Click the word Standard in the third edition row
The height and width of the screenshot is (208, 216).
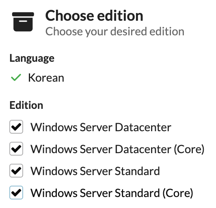click(137, 171)
